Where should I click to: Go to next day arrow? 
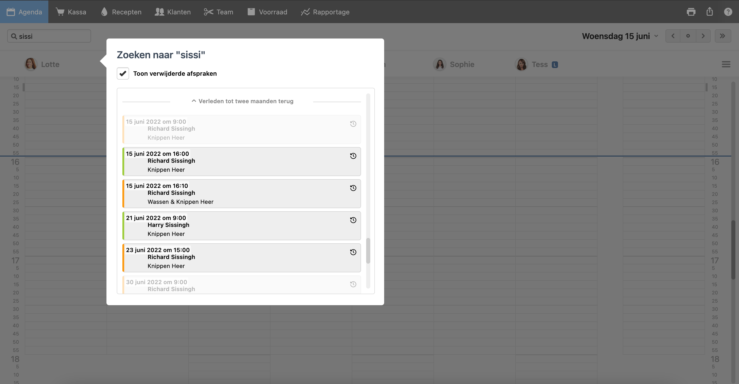(703, 36)
